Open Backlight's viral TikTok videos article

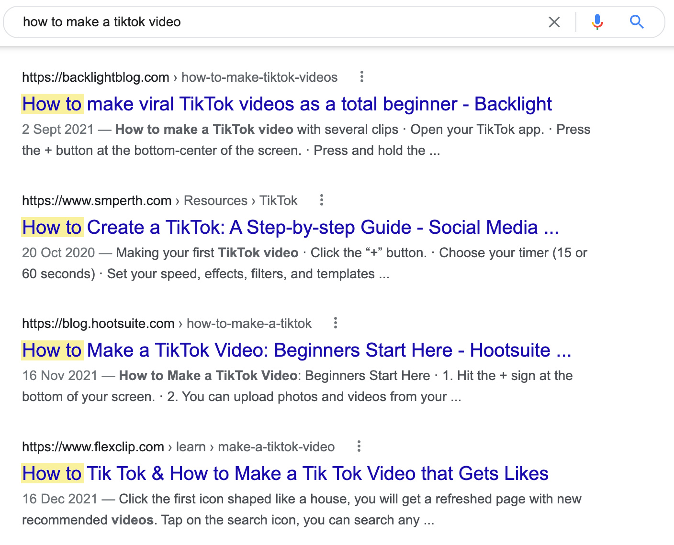pyautogui.click(x=287, y=104)
